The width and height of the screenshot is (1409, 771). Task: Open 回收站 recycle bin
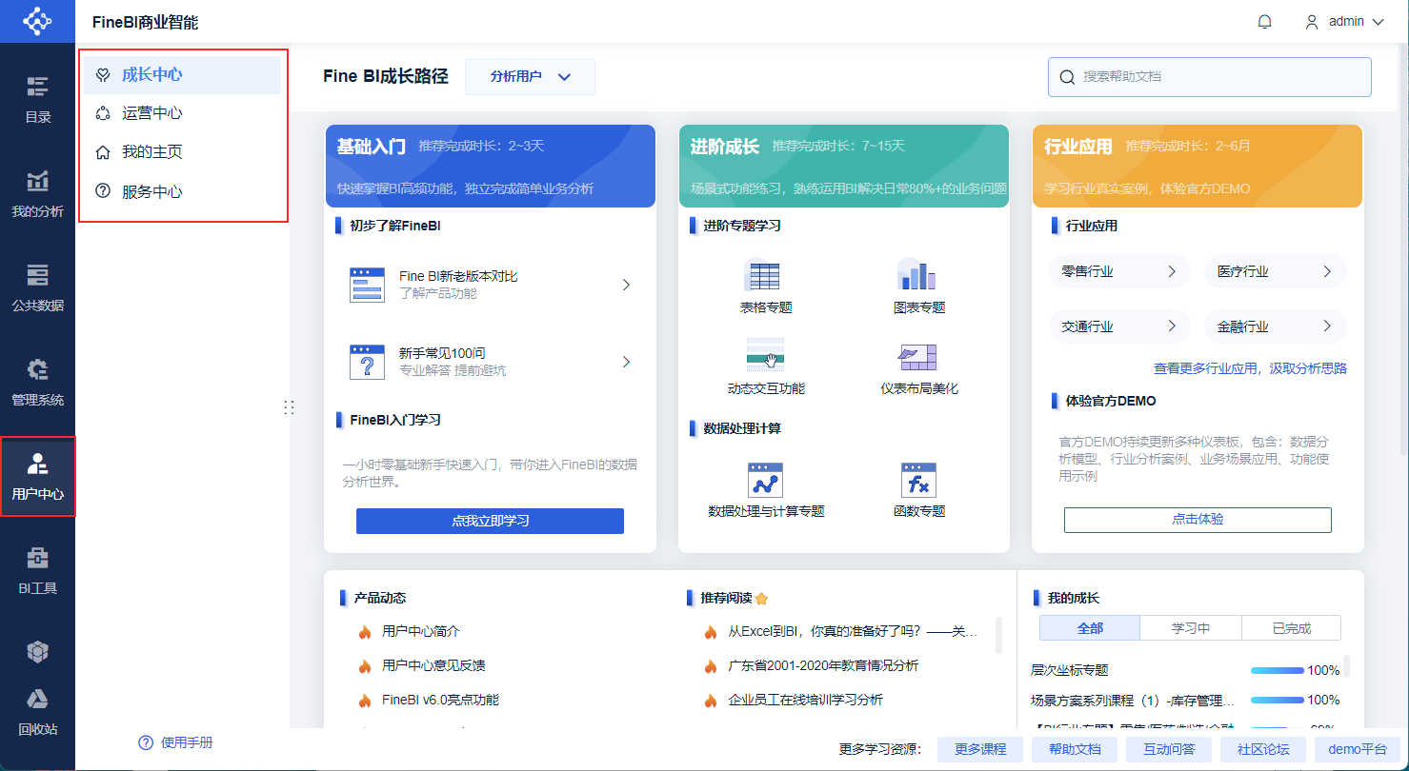[x=37, y=711]
